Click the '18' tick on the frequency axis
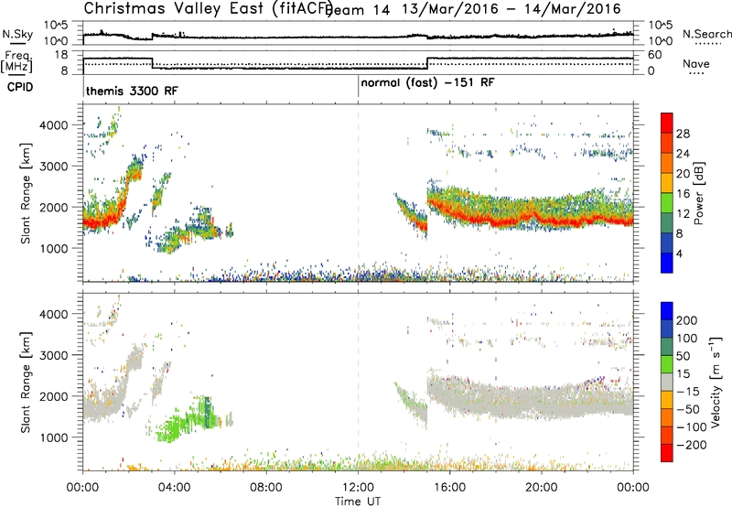Viewport: 732px width, 507px height. tap(61, 55)
